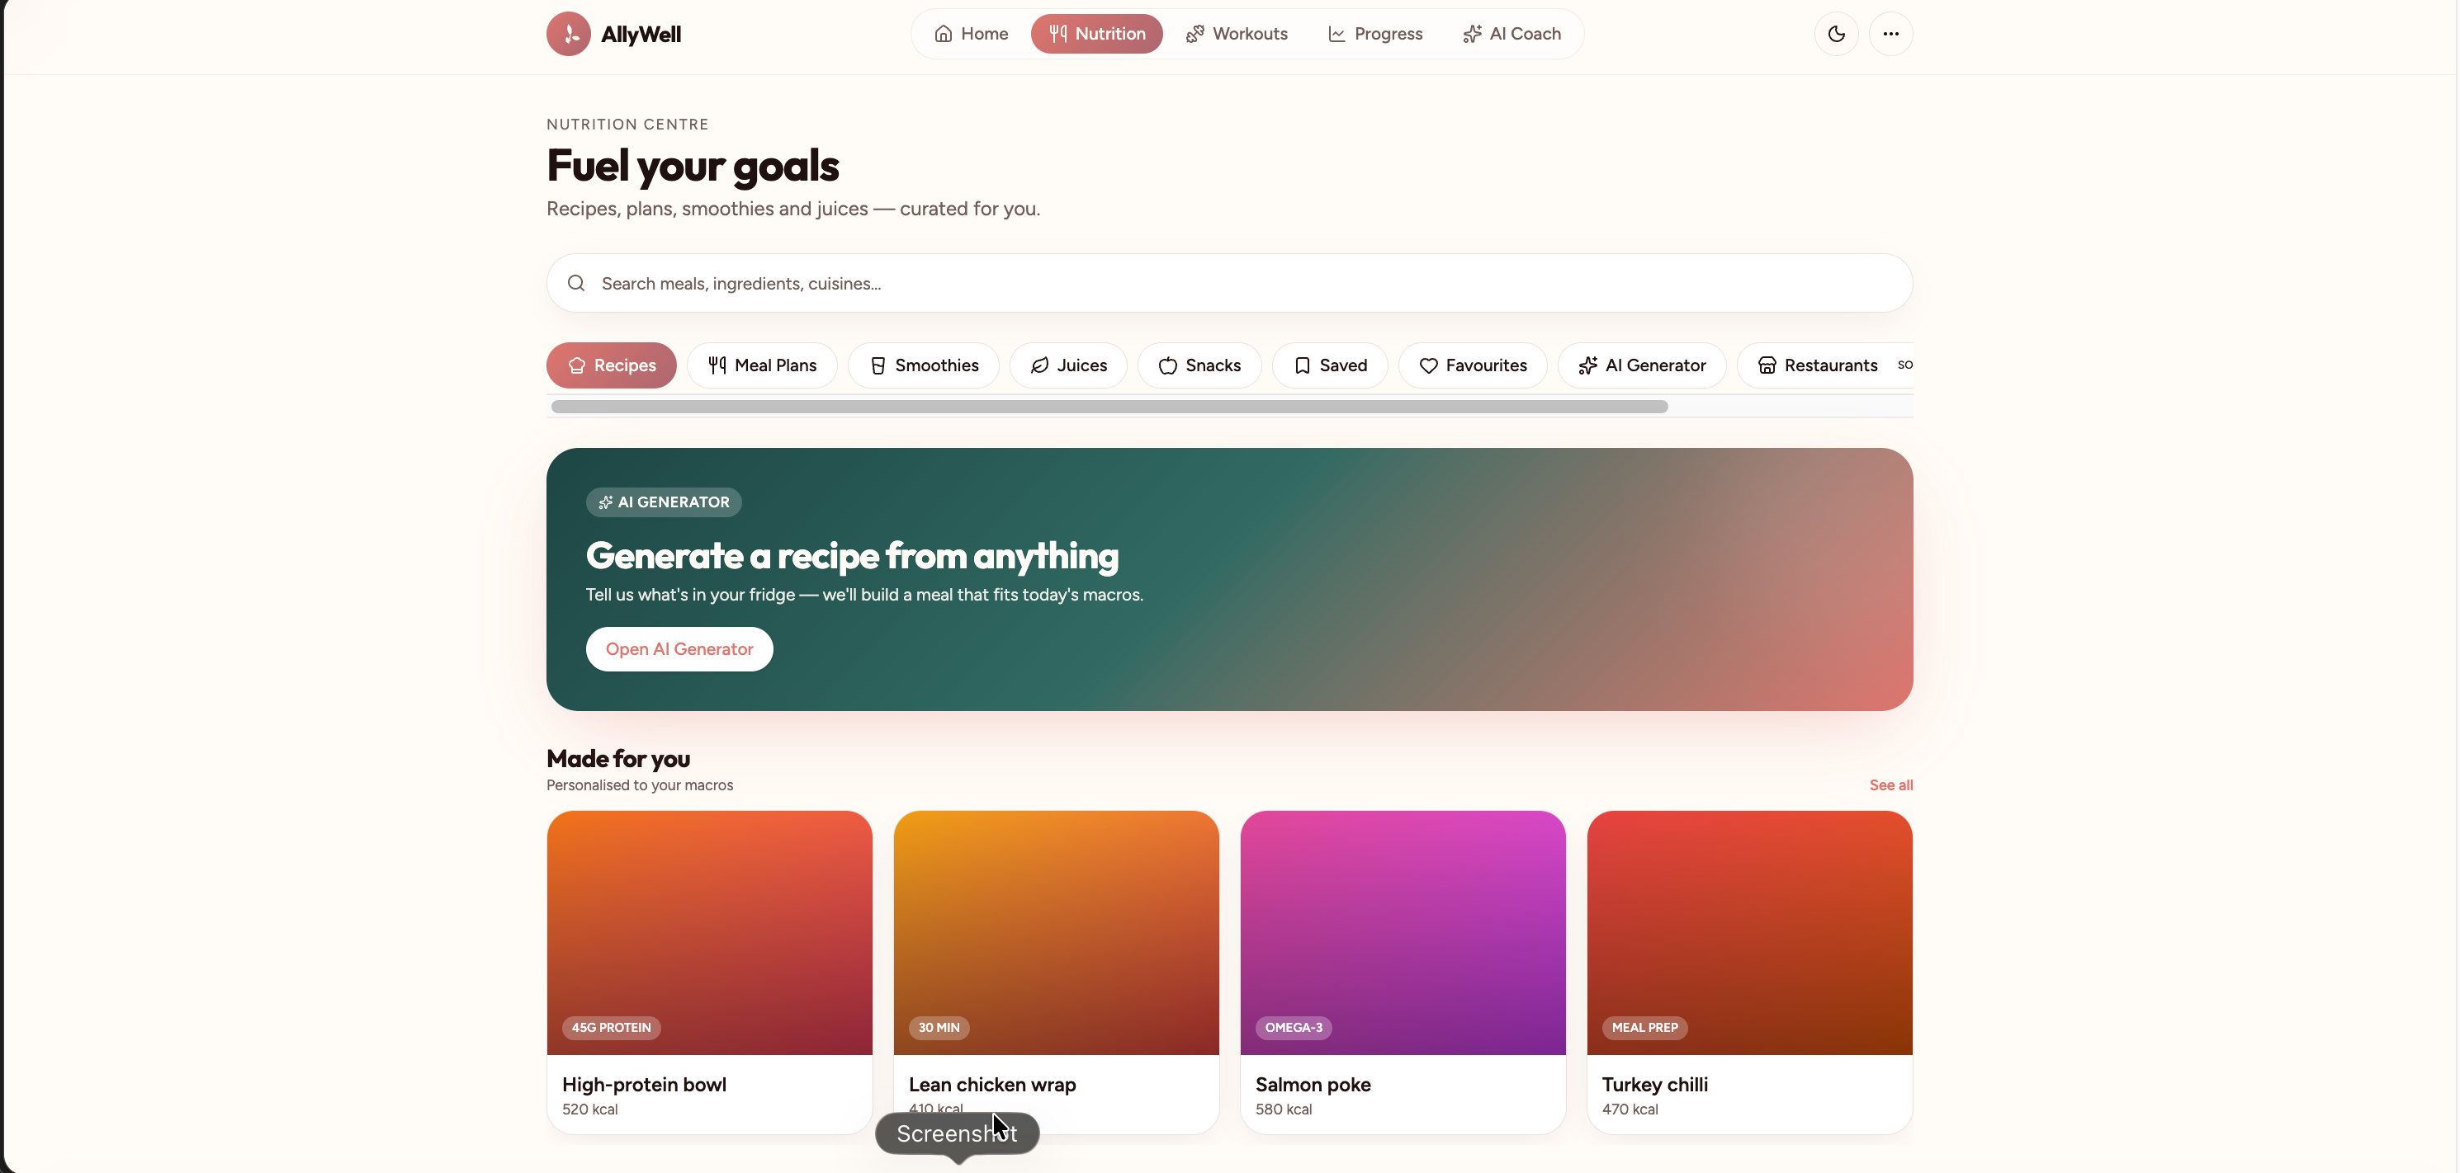Open the AI Coach nav item
Screen dimensions: 2460x1173
pos(1511,33)
